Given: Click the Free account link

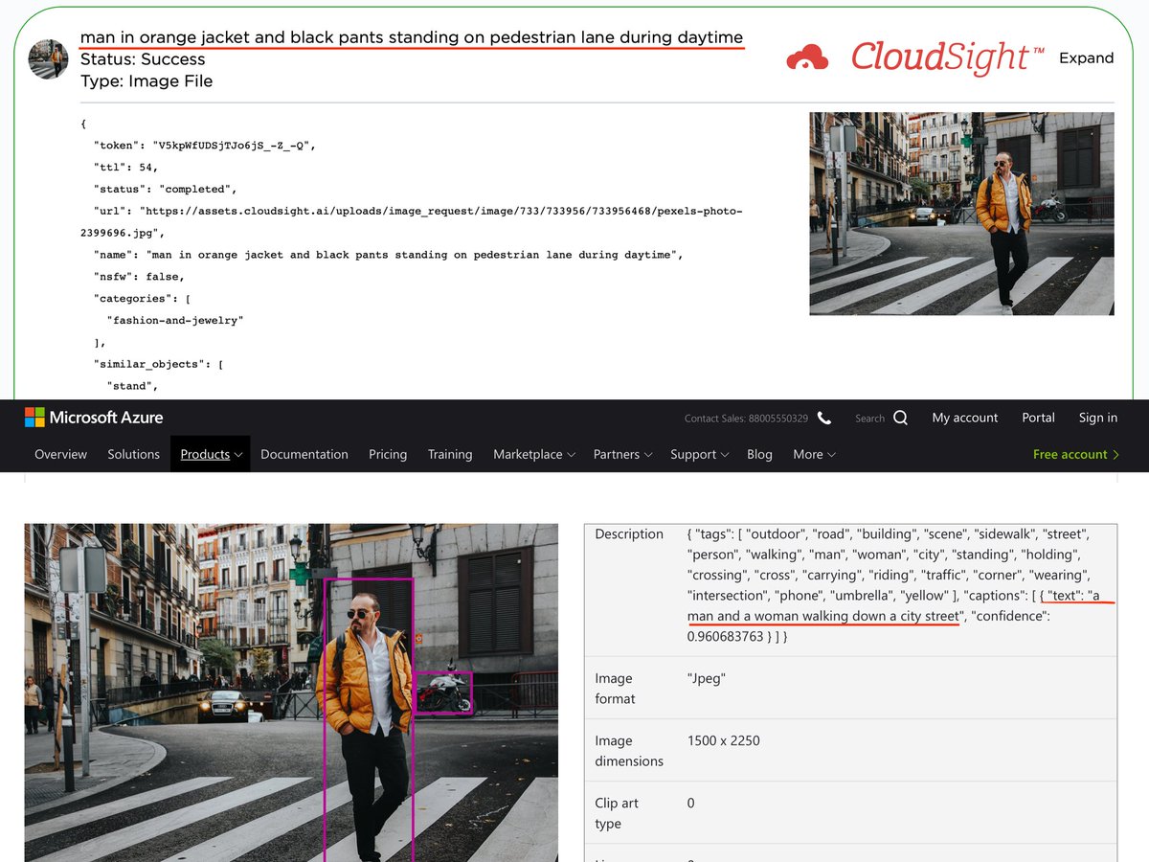Looking at the screenshot, I should [x=1076, y=454].
